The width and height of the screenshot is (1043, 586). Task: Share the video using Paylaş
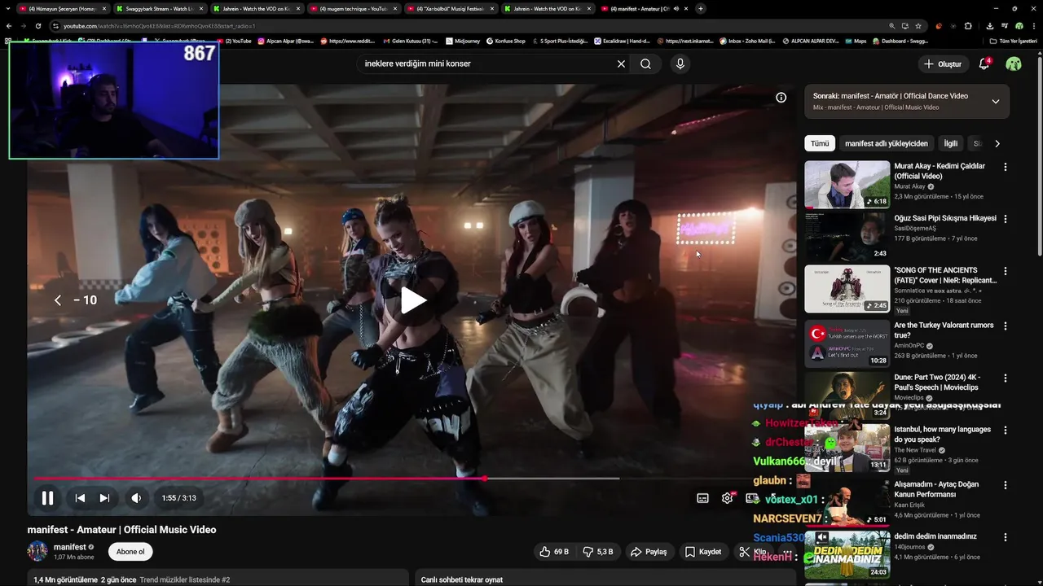pyautogui.click(x=649, y=552)
